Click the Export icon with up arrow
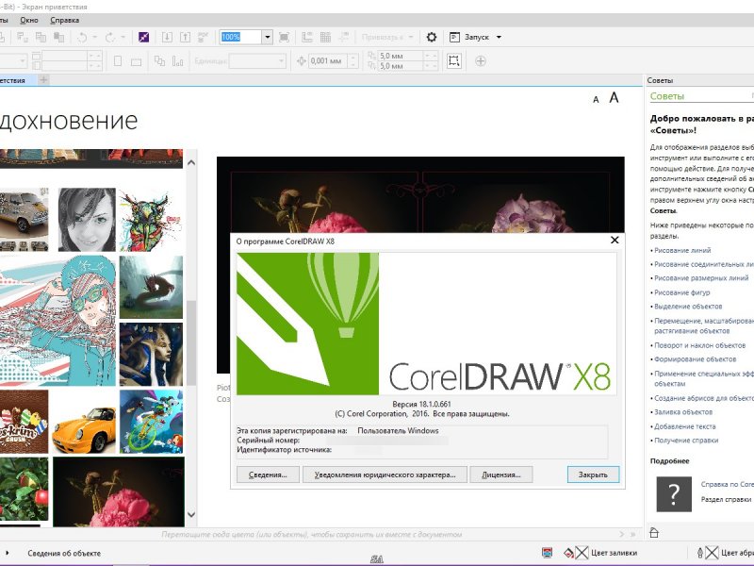The image size is (754, 566). point(185,37)
